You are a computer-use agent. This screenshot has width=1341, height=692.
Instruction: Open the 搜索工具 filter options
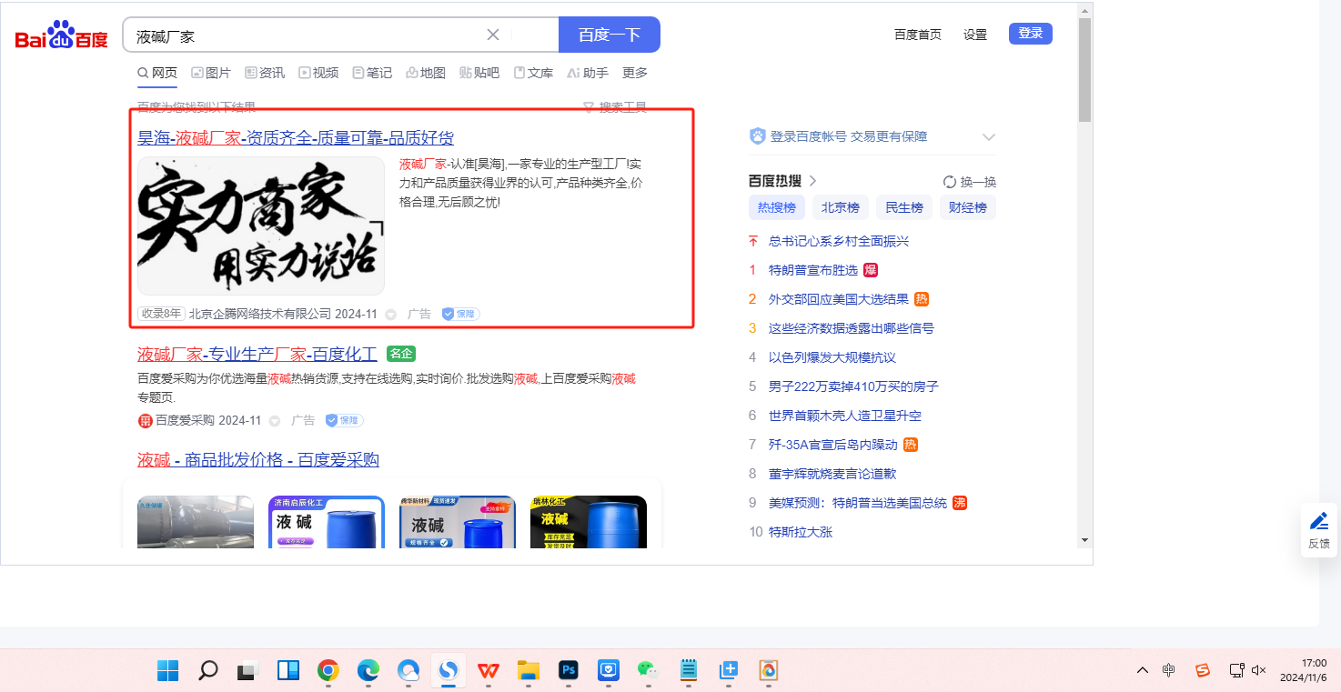615,107
